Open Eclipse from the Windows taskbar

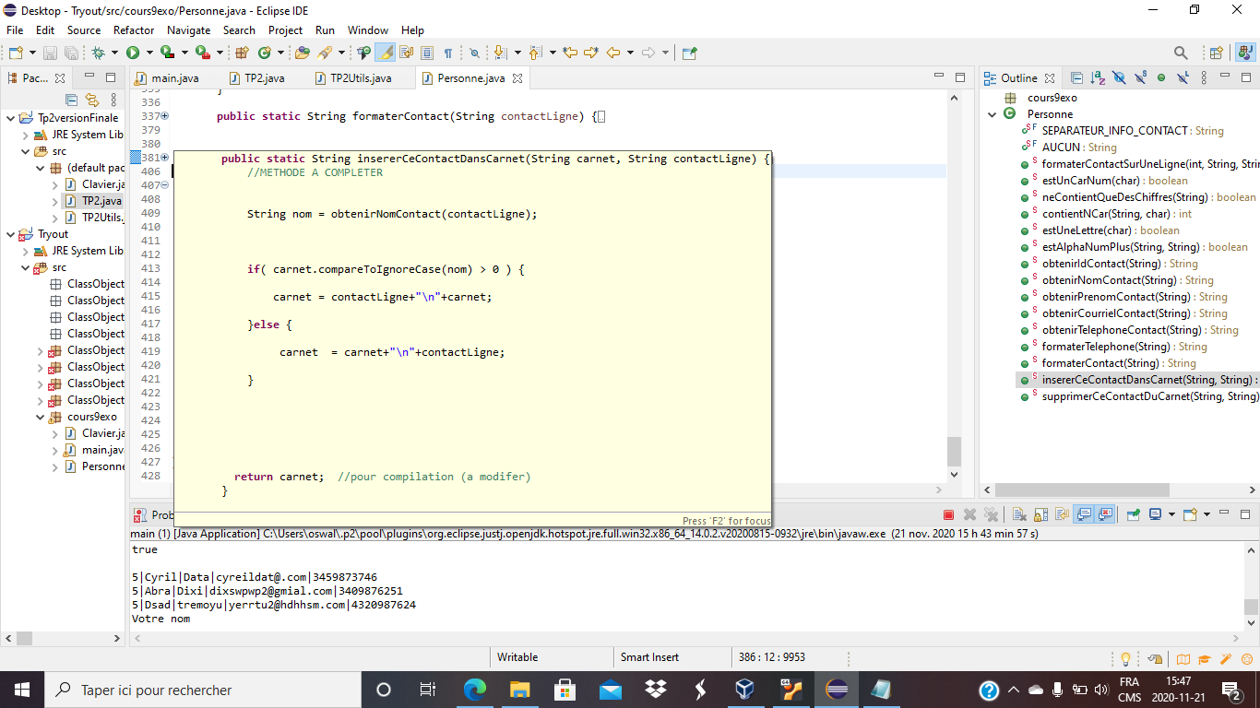[836, 689]
